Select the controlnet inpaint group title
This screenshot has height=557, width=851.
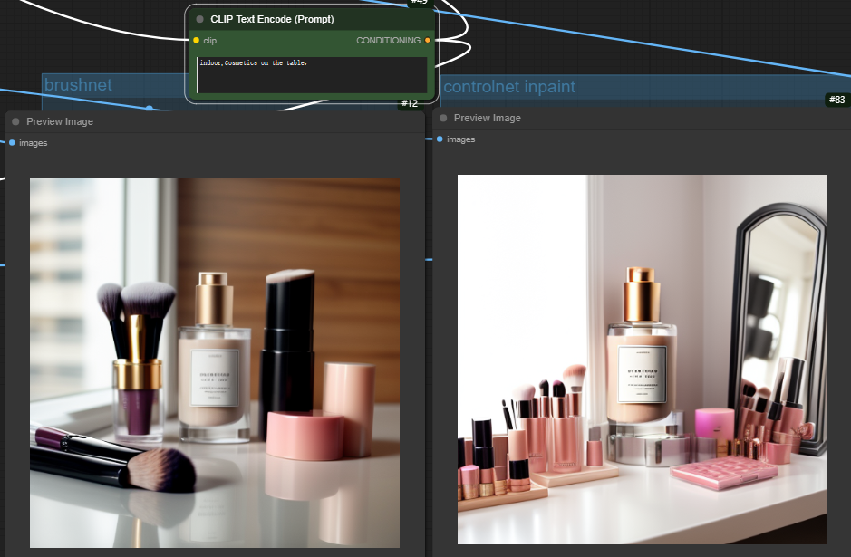click(508, 87)
